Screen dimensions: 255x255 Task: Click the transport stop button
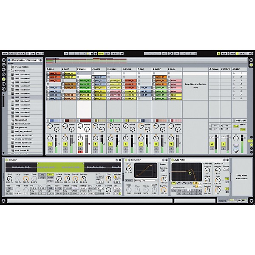pos(92,54)
